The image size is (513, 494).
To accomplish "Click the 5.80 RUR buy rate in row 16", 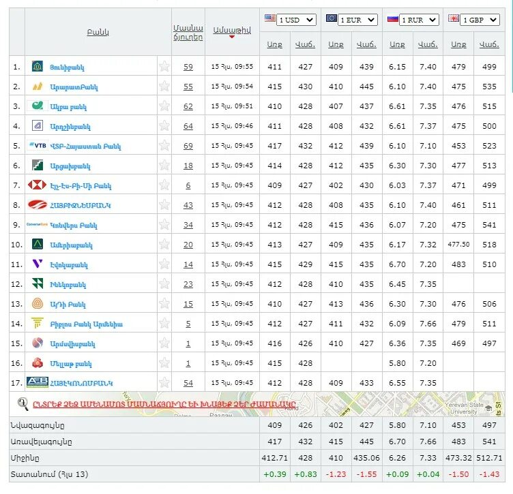I will [397, 363].
